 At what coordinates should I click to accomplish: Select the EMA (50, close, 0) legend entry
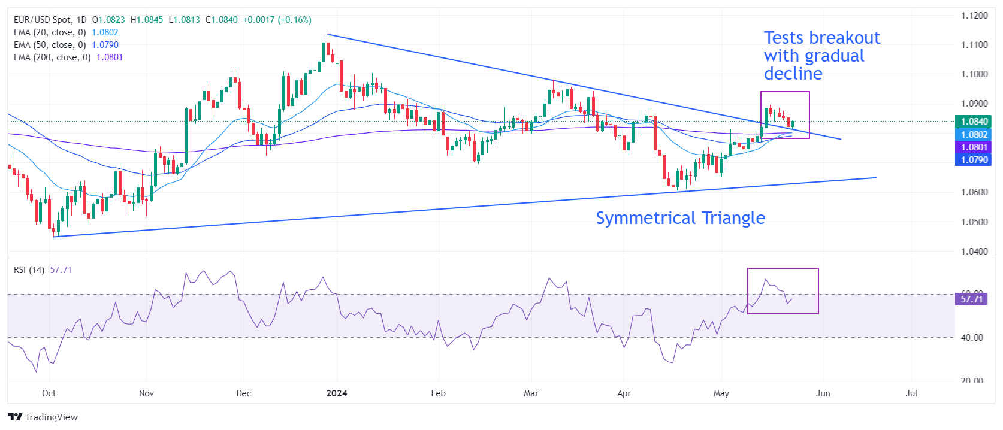[x=50, y=45]
